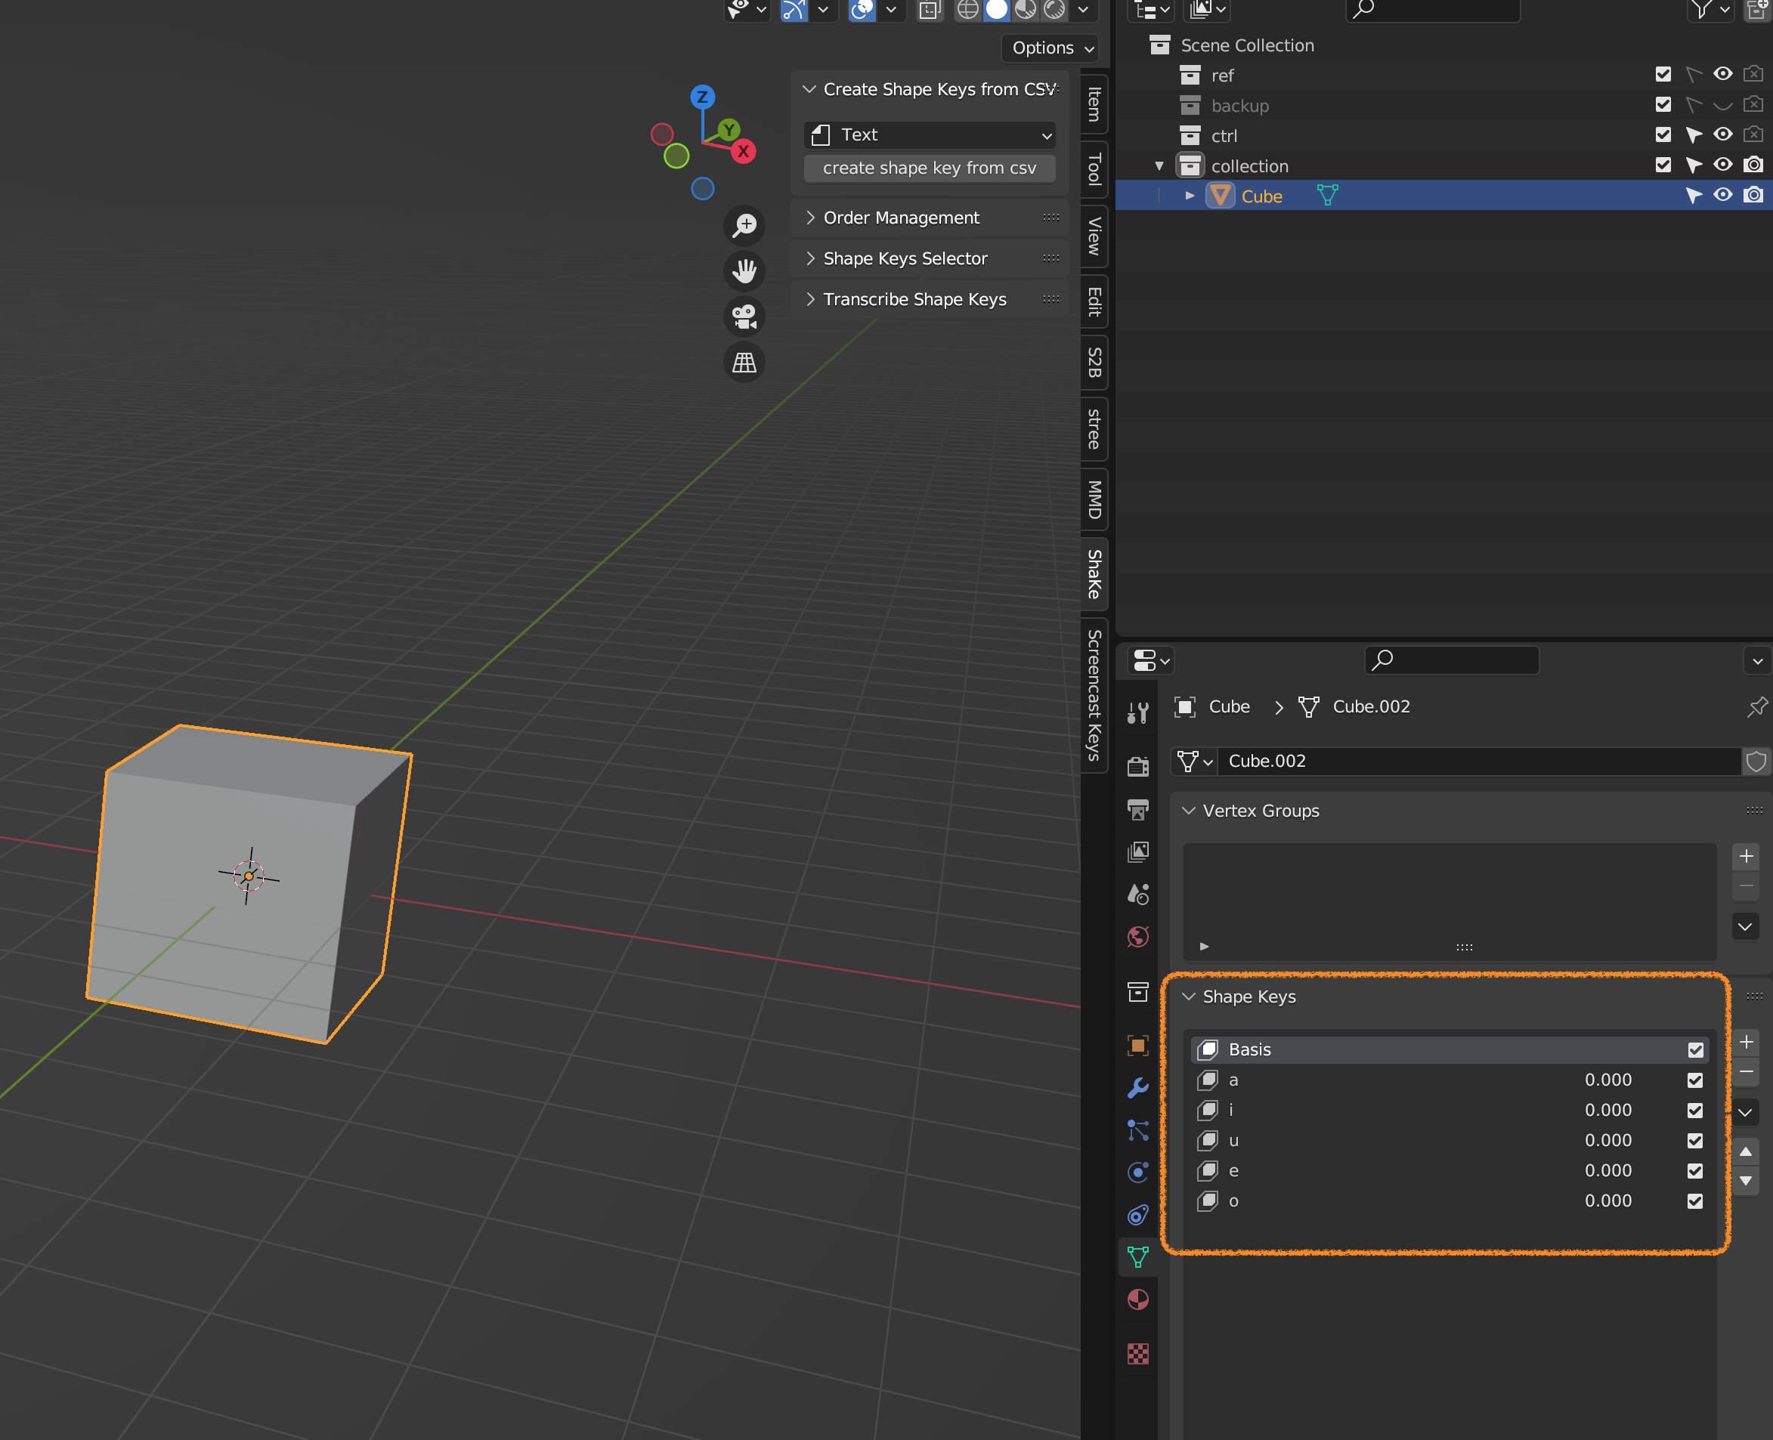Expand the Shape Keys Selector panel
The height and width of the screenshot is (1440, 1773).
(905, 258)
